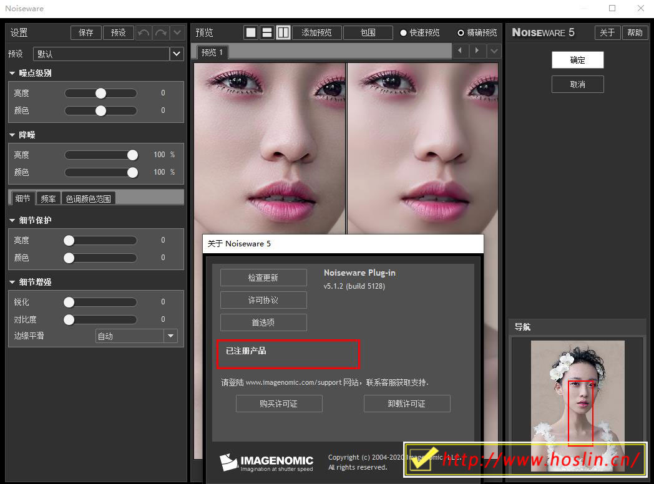Select vertical split preview layout icon
The width and height of the screenshot is (654, 484).
(283, 32)
